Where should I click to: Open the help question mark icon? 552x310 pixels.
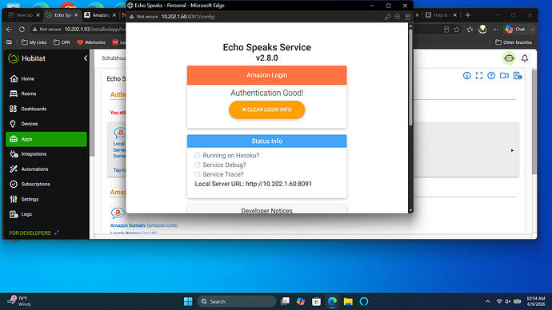tap(491, 76)
